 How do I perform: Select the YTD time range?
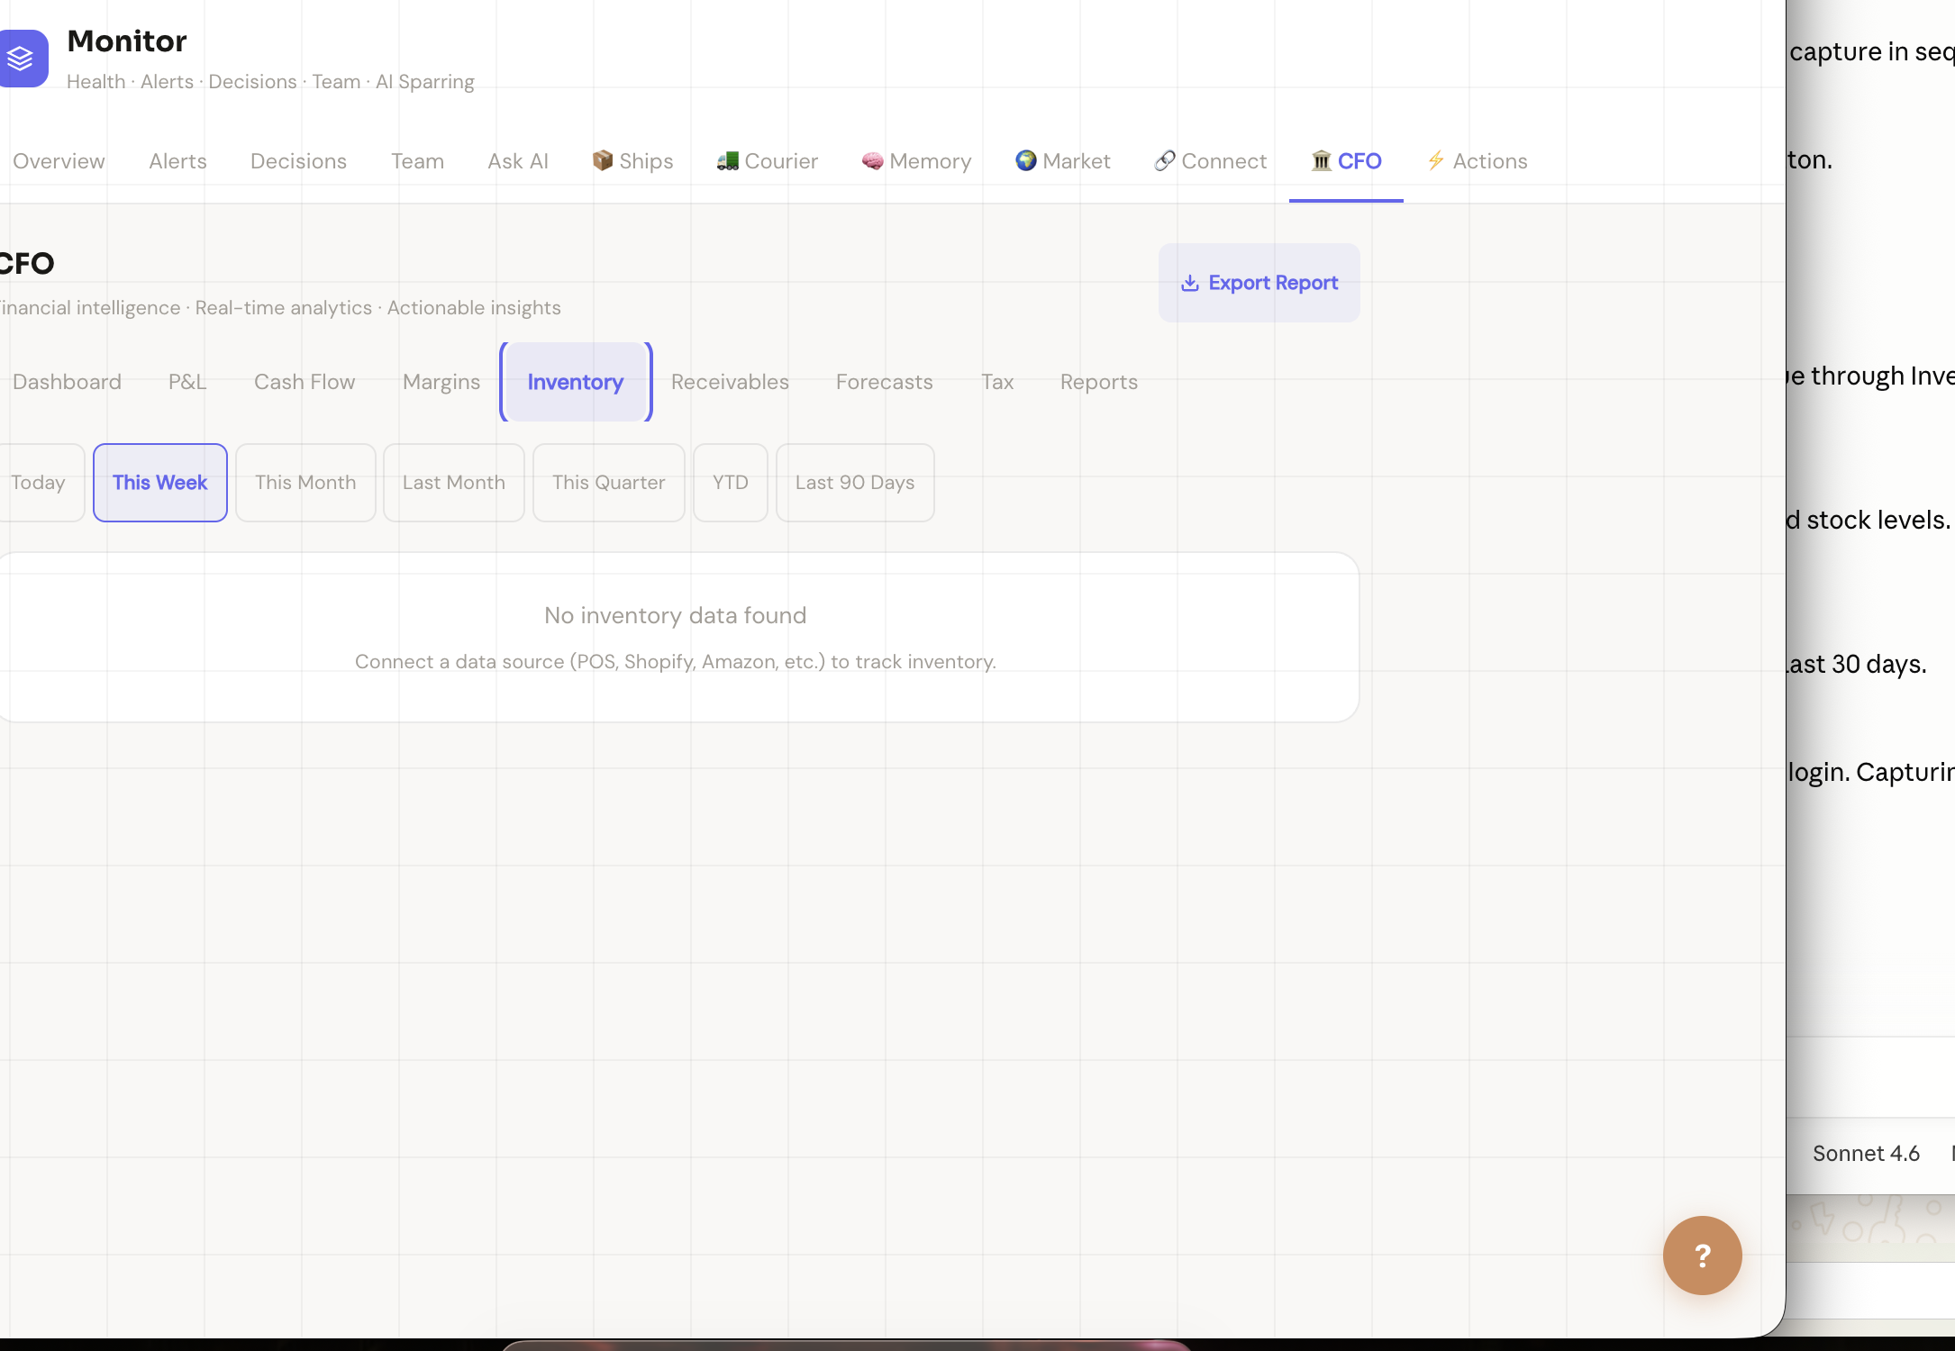[x=731, y=483]
